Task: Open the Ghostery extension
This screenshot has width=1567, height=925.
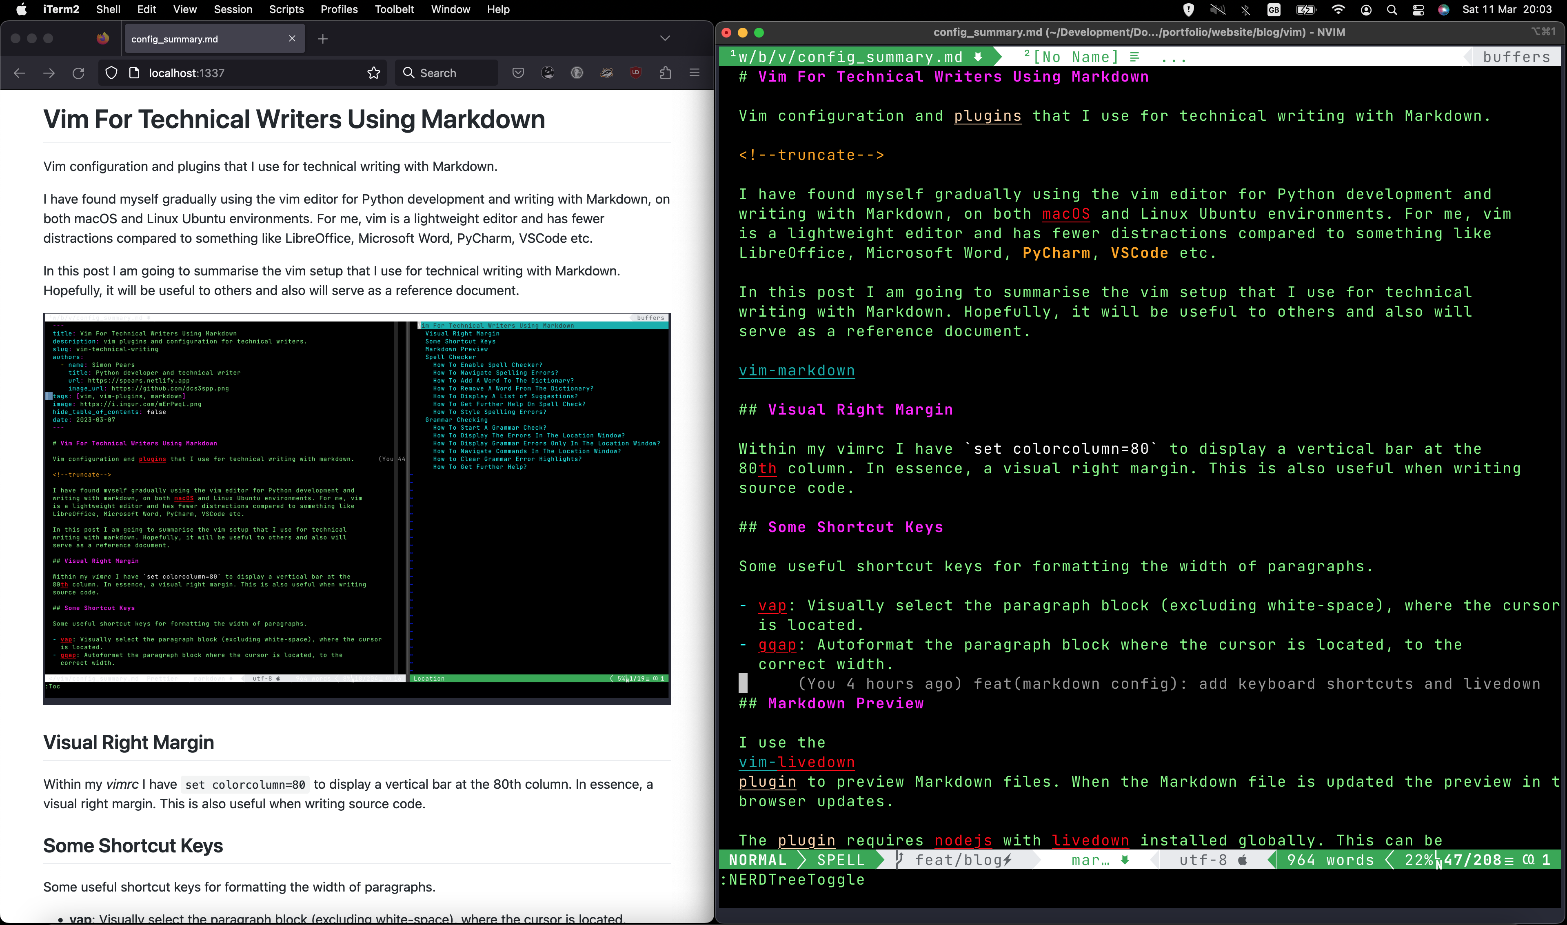Action: point(547,73)
